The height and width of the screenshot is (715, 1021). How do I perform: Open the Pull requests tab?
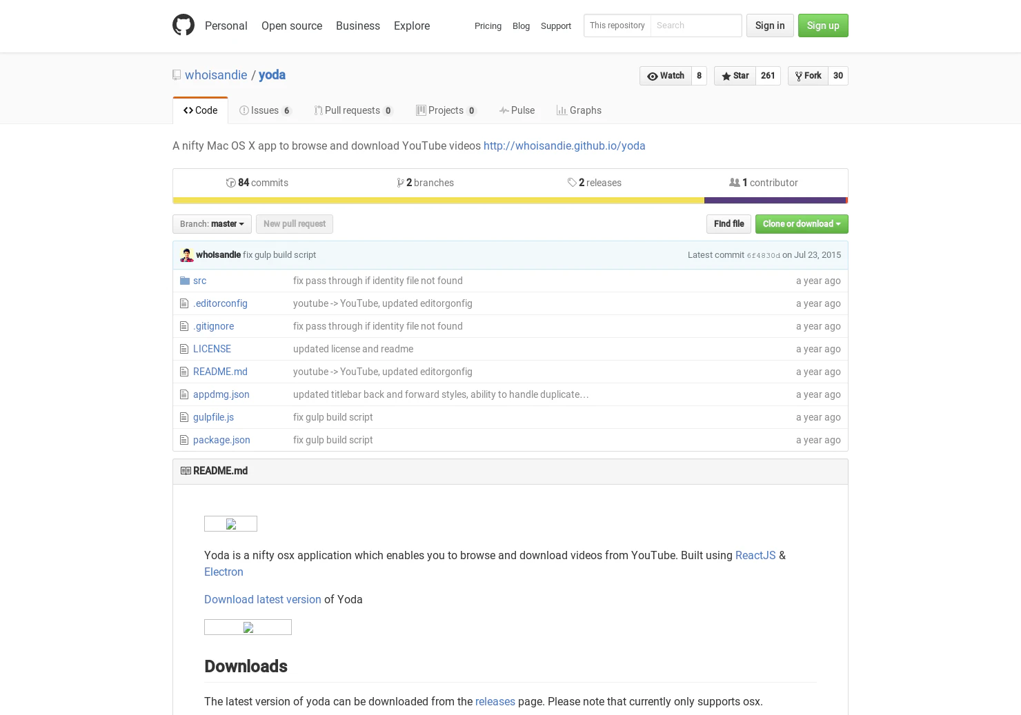pos(353,110)
